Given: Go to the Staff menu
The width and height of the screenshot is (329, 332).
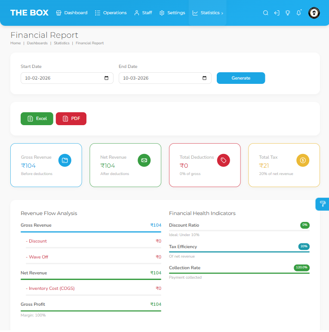Looking at the screenshot, I should pos(143,13).
